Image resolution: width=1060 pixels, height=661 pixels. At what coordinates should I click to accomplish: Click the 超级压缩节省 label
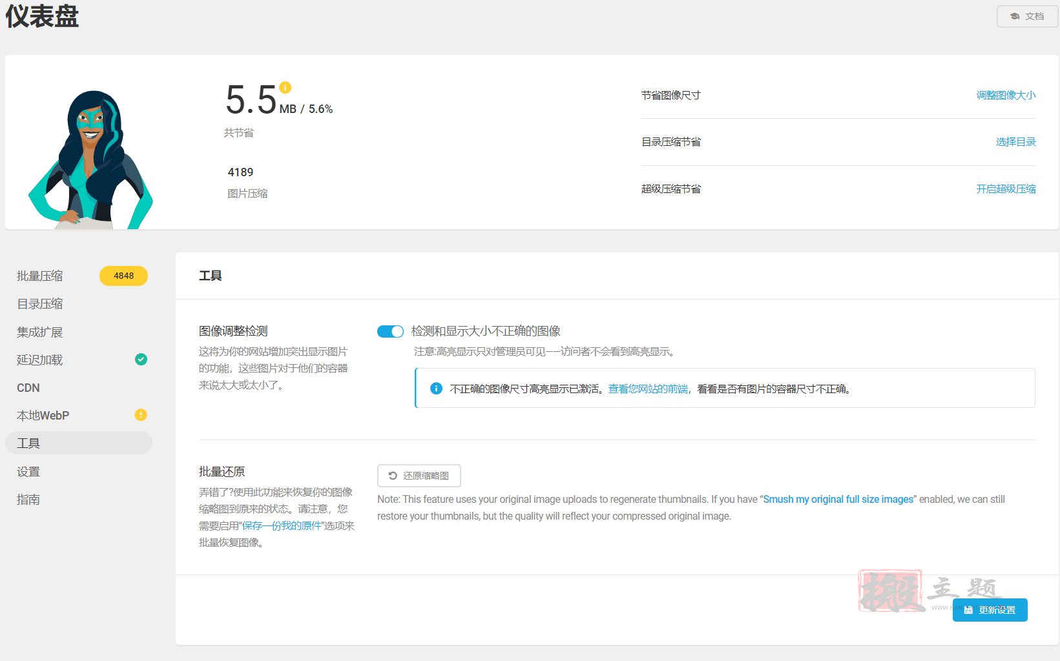(x=670, y=188)
